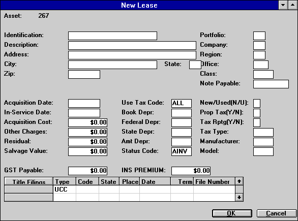Click the Title Filings header button
This screenshot has width=298, height=221.
(28, 181)
